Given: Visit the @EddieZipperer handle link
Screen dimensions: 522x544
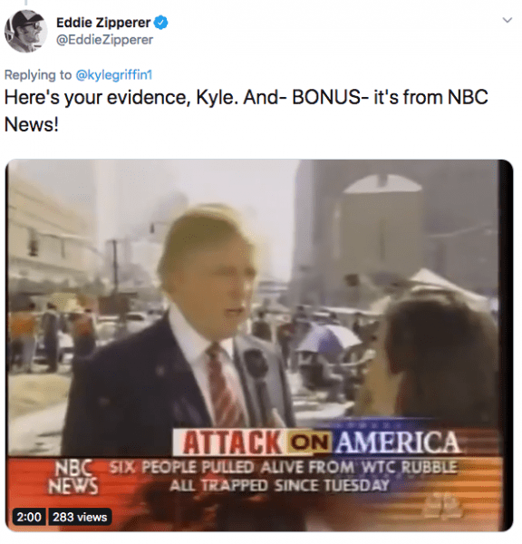Looking at the screenshot, I should [x=104, y=40].
